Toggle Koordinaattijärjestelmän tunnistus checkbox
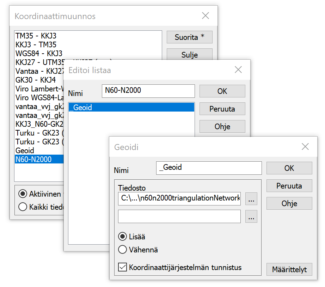The image size is (325, 287). (x=123, y=268)
